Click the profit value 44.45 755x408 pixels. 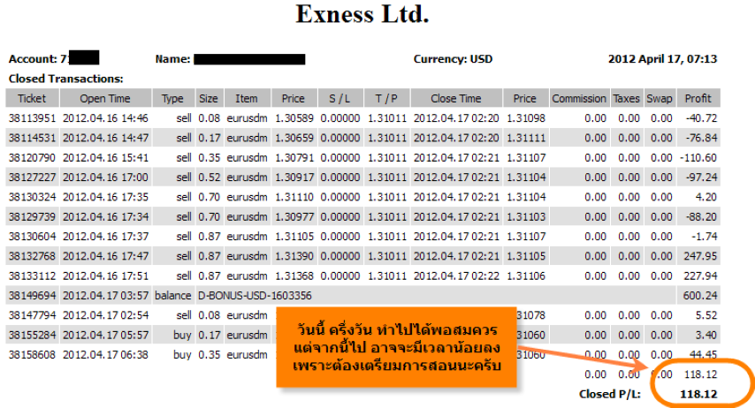[x=704, y=355]
